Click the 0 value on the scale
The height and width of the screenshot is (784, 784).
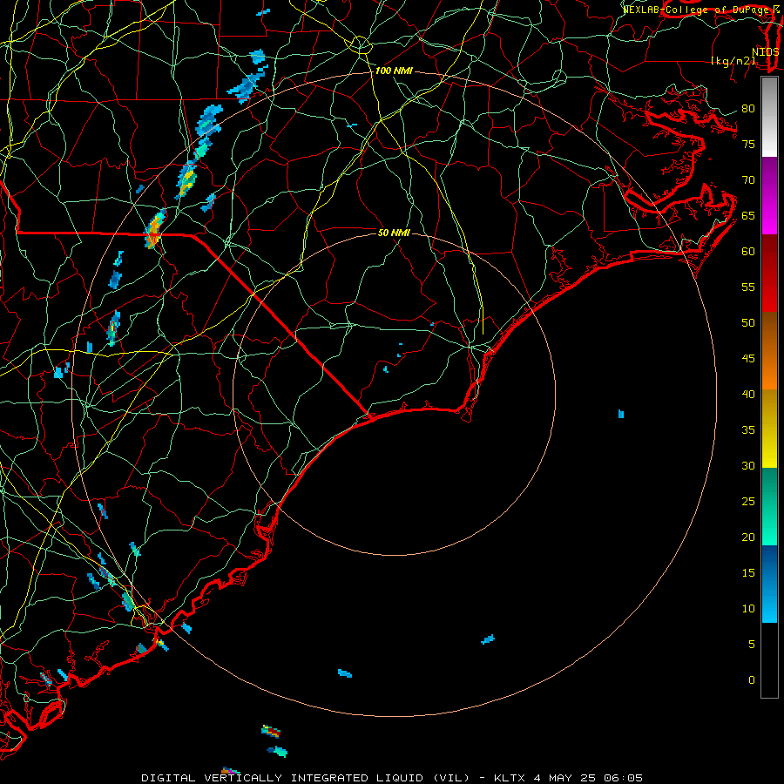click(752, 680)
